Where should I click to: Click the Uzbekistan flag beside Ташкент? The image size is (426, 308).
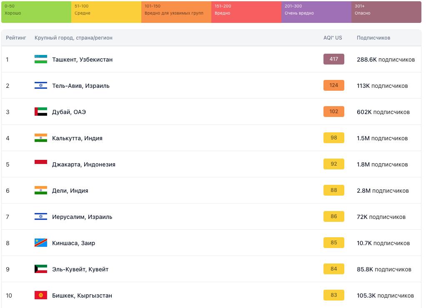pos(40,59)
